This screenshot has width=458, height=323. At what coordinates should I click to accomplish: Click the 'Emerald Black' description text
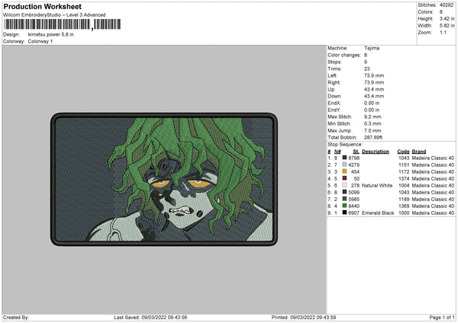point(378,213)
